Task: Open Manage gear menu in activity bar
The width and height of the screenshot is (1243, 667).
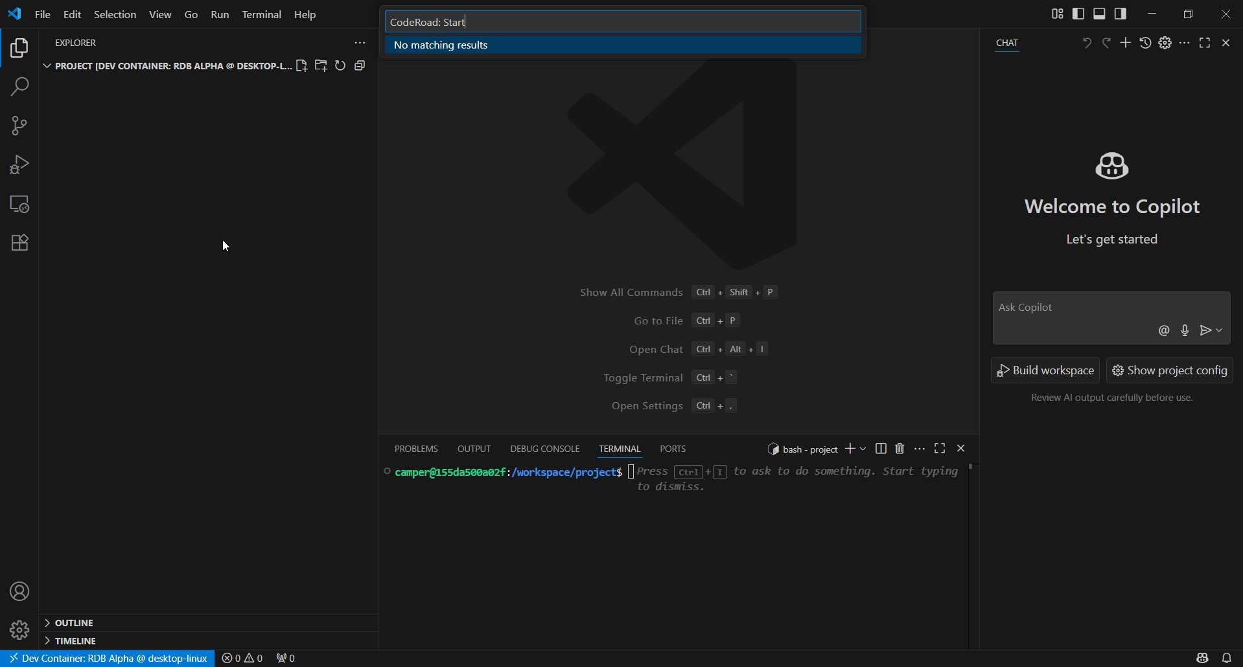Action: tap(19, 630)
